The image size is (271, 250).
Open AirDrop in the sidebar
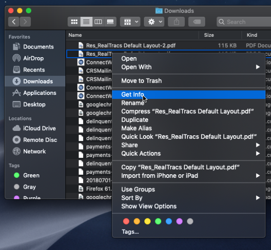point(35,59)
